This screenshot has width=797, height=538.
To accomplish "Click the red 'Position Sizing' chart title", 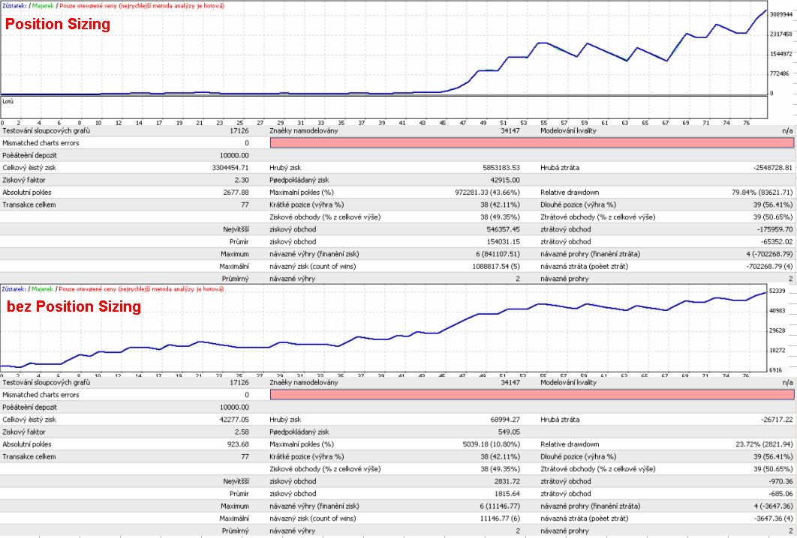I will click(x=58, y=24).
